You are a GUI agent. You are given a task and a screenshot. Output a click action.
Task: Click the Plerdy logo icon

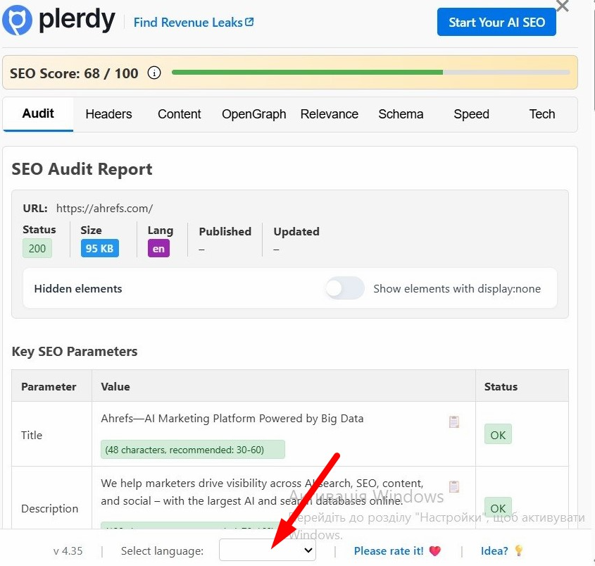(16, 20)
